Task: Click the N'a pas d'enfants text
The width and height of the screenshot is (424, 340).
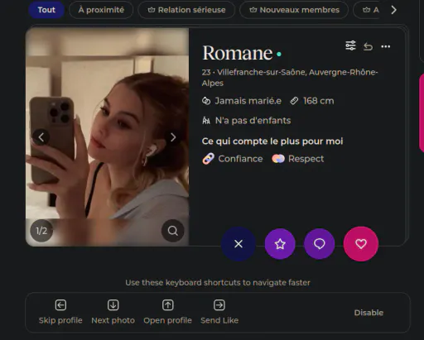Action: 253,121
